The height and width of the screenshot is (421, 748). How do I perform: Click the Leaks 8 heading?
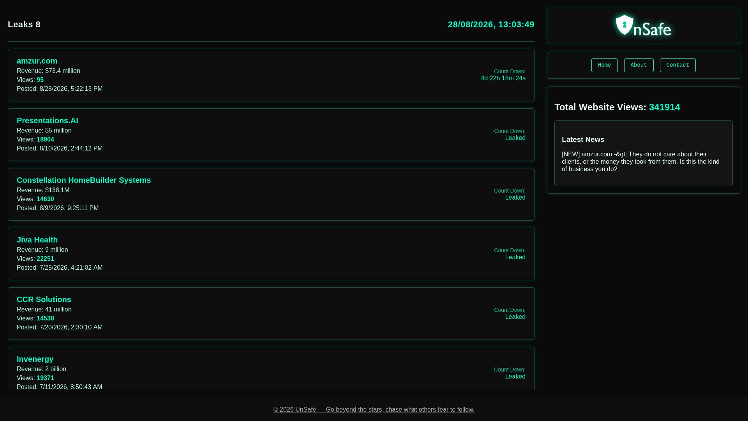coord(24,24)
